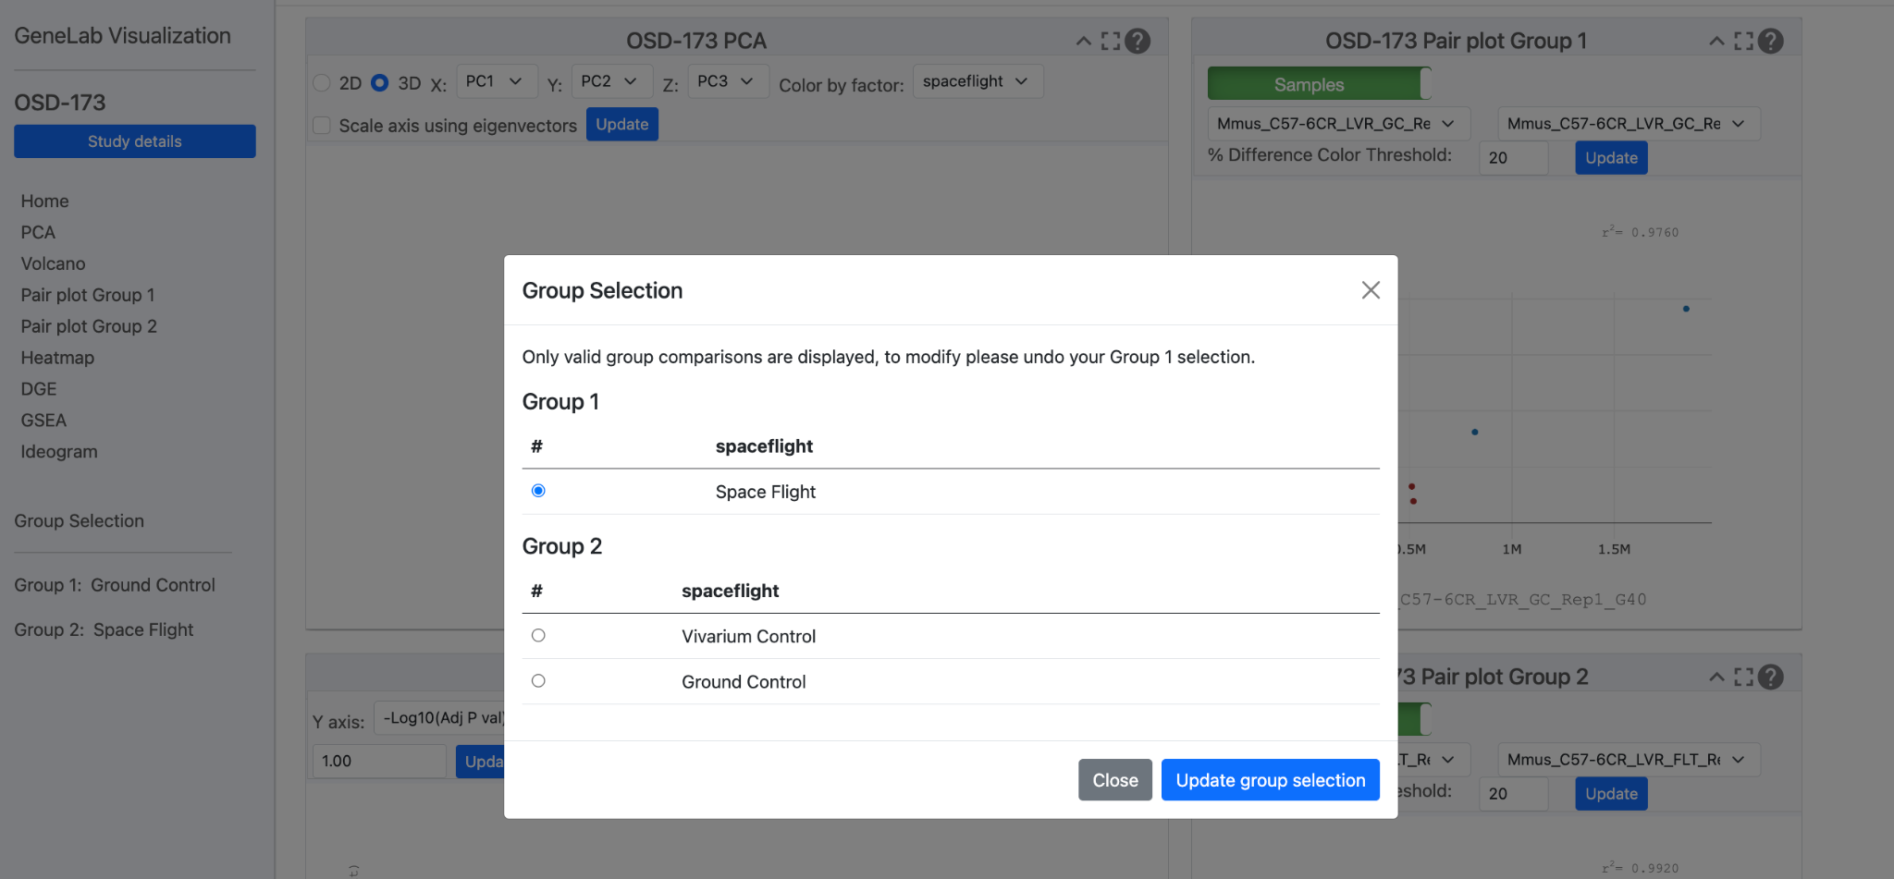
Task: Click the Group Selection sidebar link
Action: [x=80, y=521]
